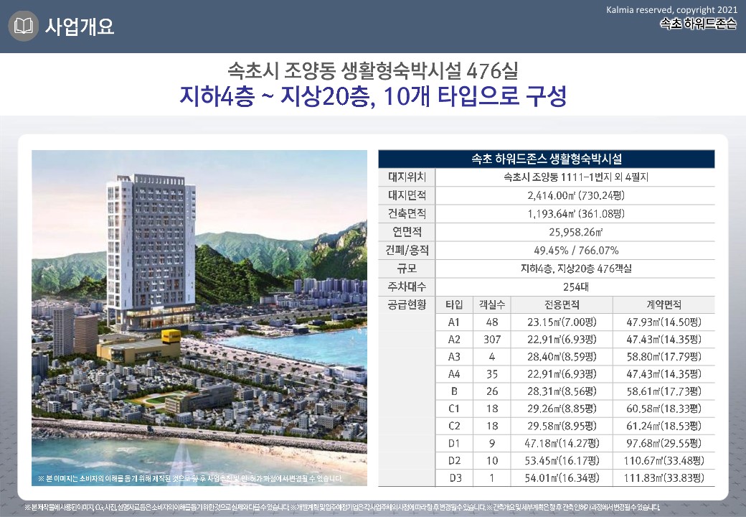The width and height of the screenshot is (746, 517).
Task: Select 60.58㎡(18.33평) contract area cell
Action: coord(664,409)
